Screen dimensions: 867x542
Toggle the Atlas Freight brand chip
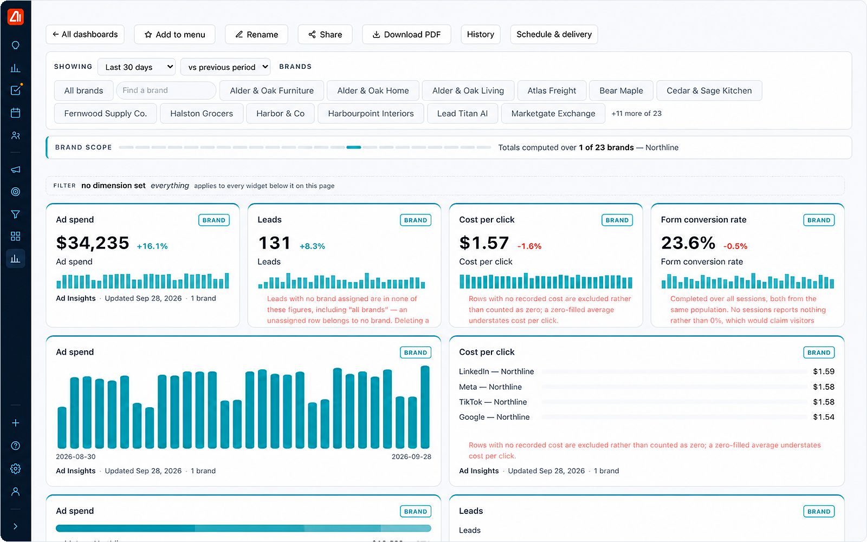(x=552, y=90)
